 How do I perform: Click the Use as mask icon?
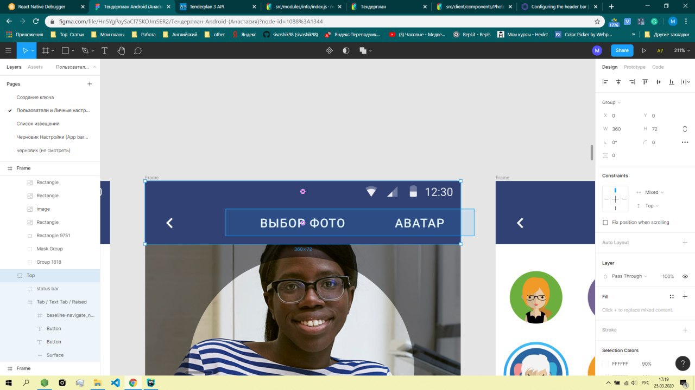[x=346, y=50]
